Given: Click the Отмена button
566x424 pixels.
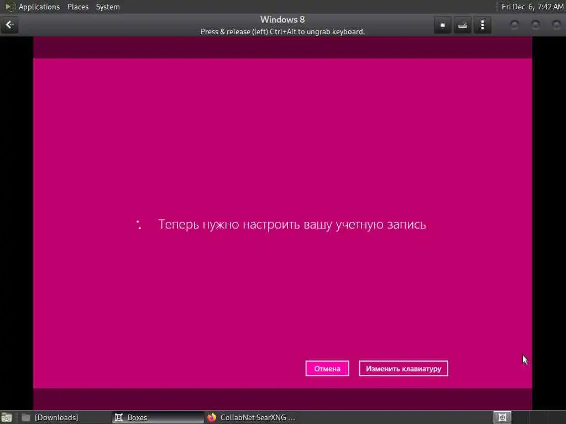Looking at the screenshot, I should (327, 368).
